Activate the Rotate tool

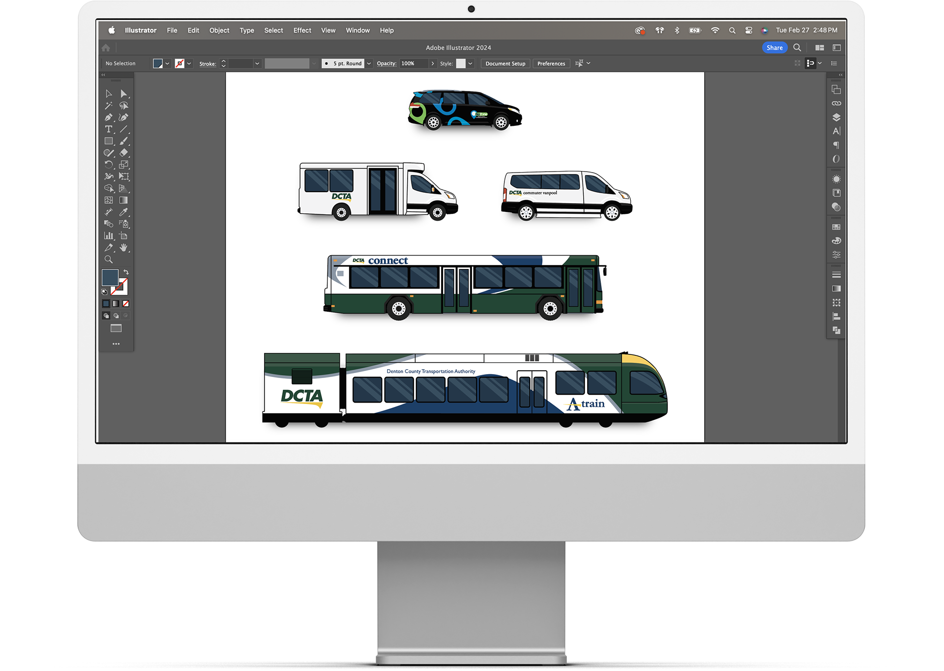click(109, 165)
